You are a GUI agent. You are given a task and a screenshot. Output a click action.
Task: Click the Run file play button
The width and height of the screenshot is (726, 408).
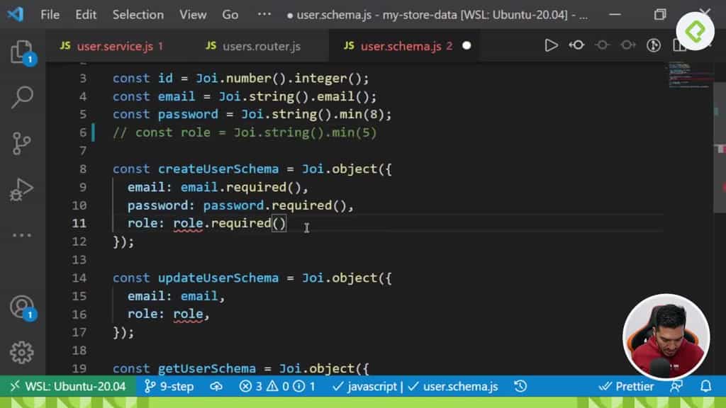[551, 45]
